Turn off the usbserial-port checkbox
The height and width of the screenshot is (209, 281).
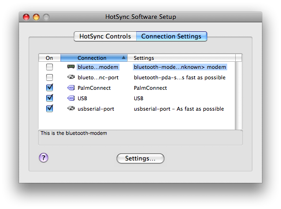50,108
